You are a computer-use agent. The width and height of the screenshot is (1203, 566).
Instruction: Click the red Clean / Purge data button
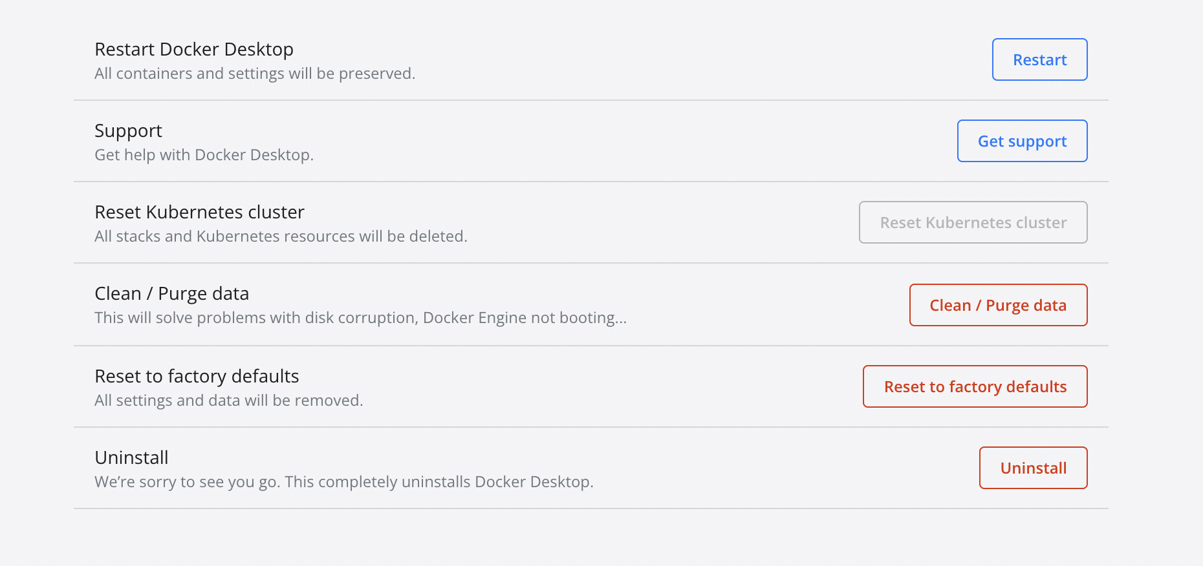(998, 306)
